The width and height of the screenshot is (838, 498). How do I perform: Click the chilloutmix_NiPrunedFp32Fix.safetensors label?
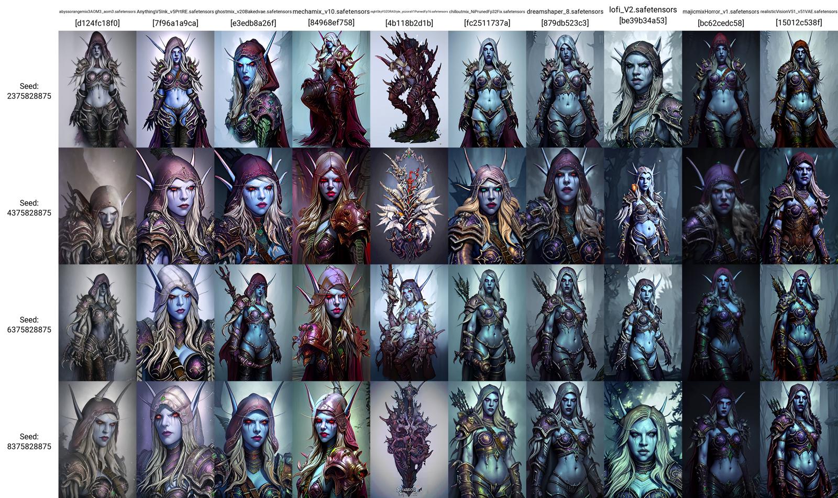[487, 12]
